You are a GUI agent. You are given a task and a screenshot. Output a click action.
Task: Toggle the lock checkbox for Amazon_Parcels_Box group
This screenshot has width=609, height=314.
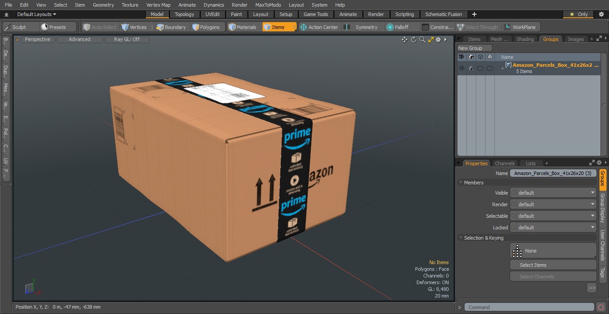490,68
